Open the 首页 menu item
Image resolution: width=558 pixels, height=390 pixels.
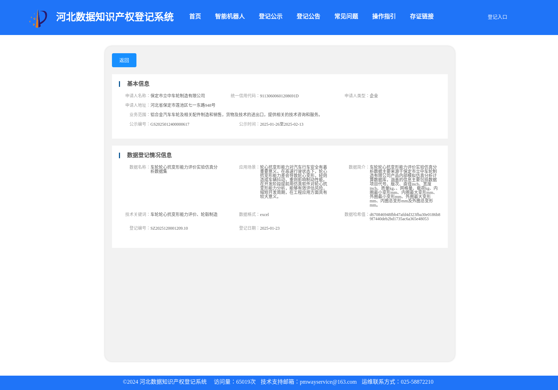195,16
